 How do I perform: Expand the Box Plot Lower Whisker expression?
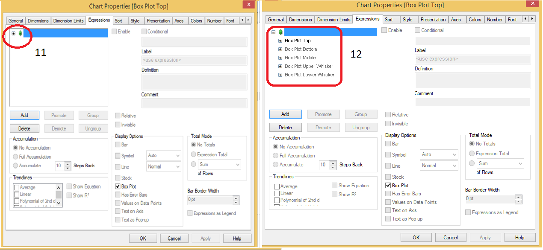pos(280,75)
